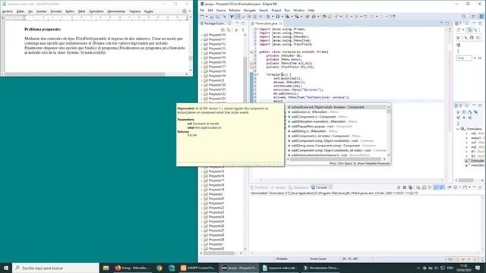Minimize the Console panel

click(x=474, y=187)
